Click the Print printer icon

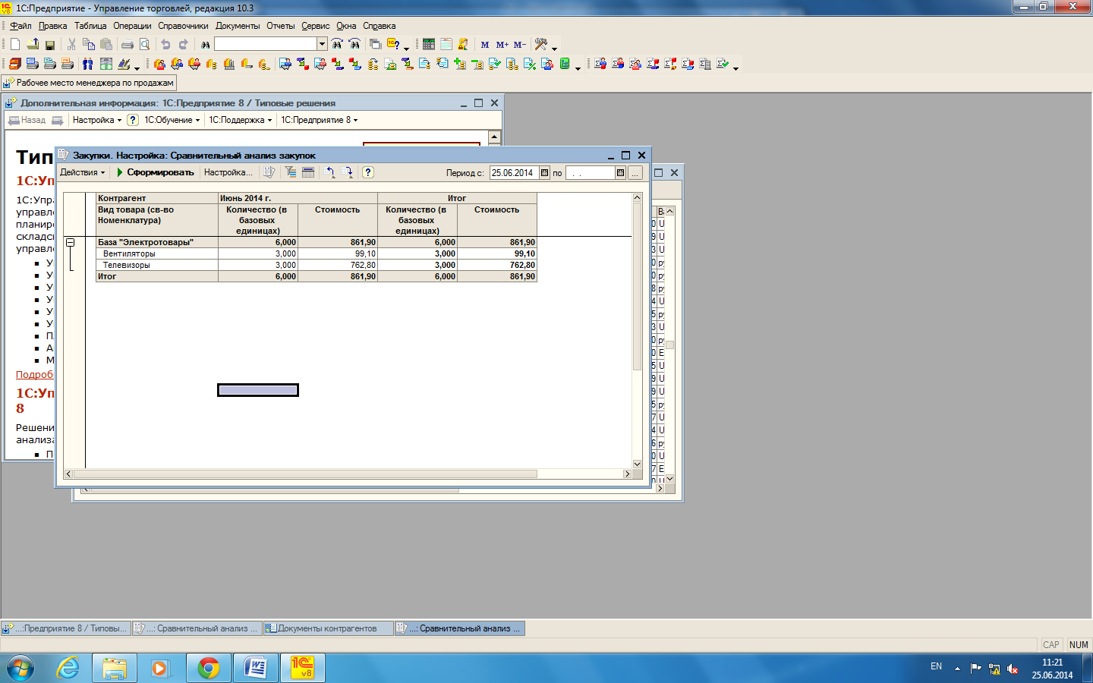pos(128,45)
